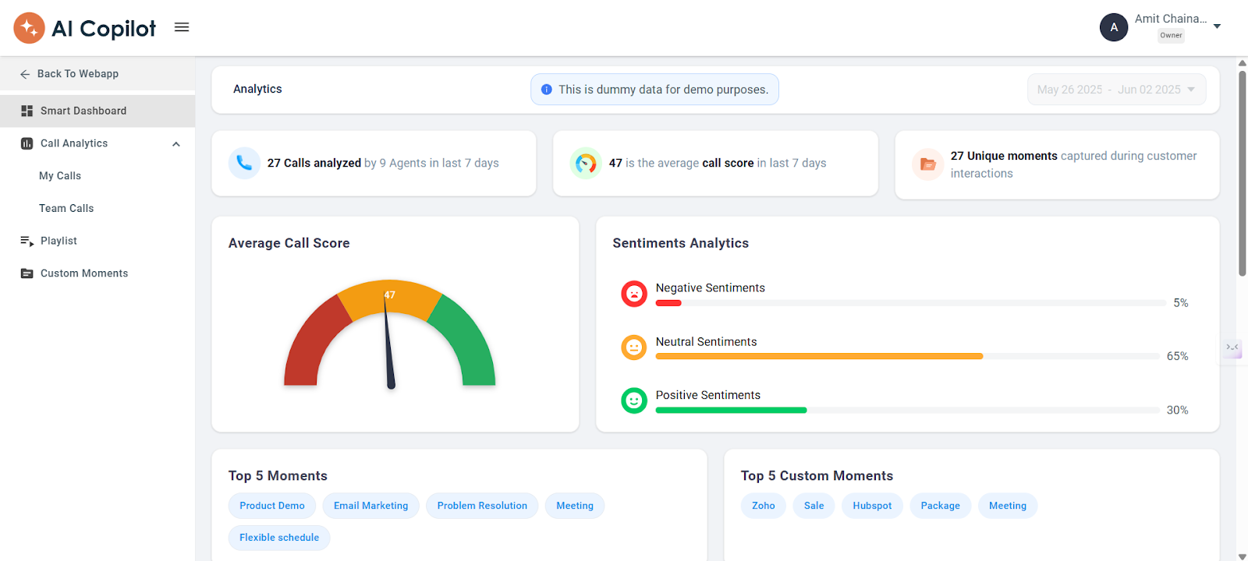Click the Smart Dashboard grid icon
Viewport: 1248px width, 561px height.
click(x=27, y=111)
